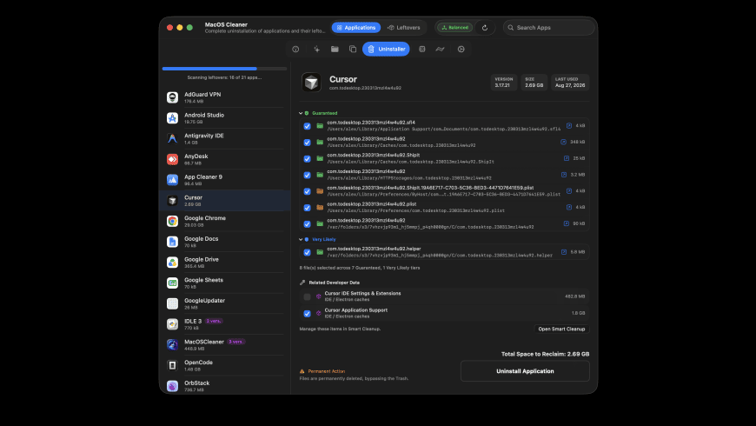Open the info circle toolbar section

tap(295, 50)
